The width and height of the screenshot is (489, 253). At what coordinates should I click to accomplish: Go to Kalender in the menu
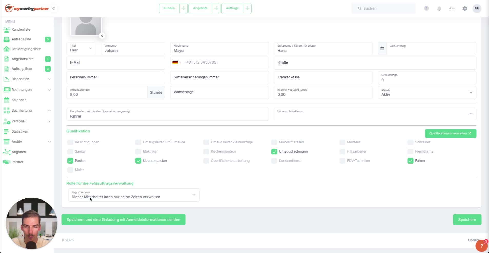[19, 100]
